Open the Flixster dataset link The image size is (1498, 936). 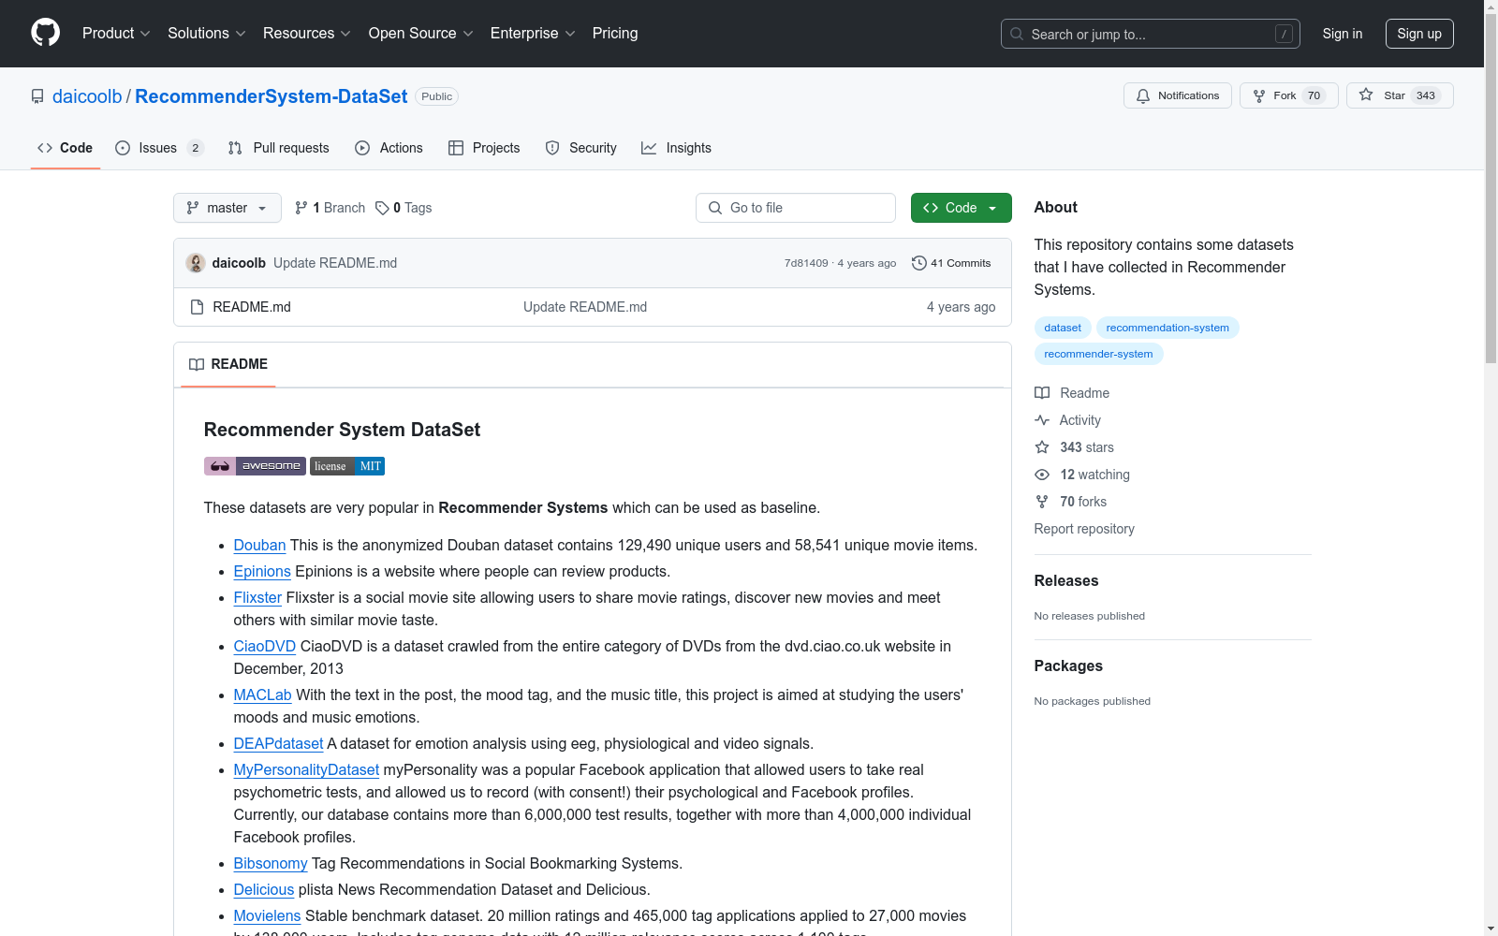pos(257,597)
